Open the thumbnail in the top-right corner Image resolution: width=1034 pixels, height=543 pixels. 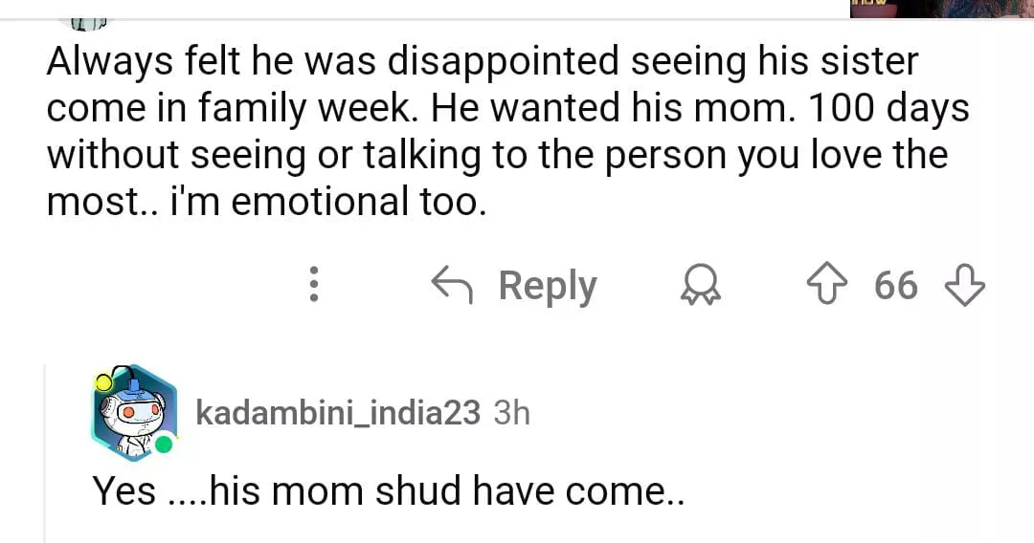tap(940, 9)
